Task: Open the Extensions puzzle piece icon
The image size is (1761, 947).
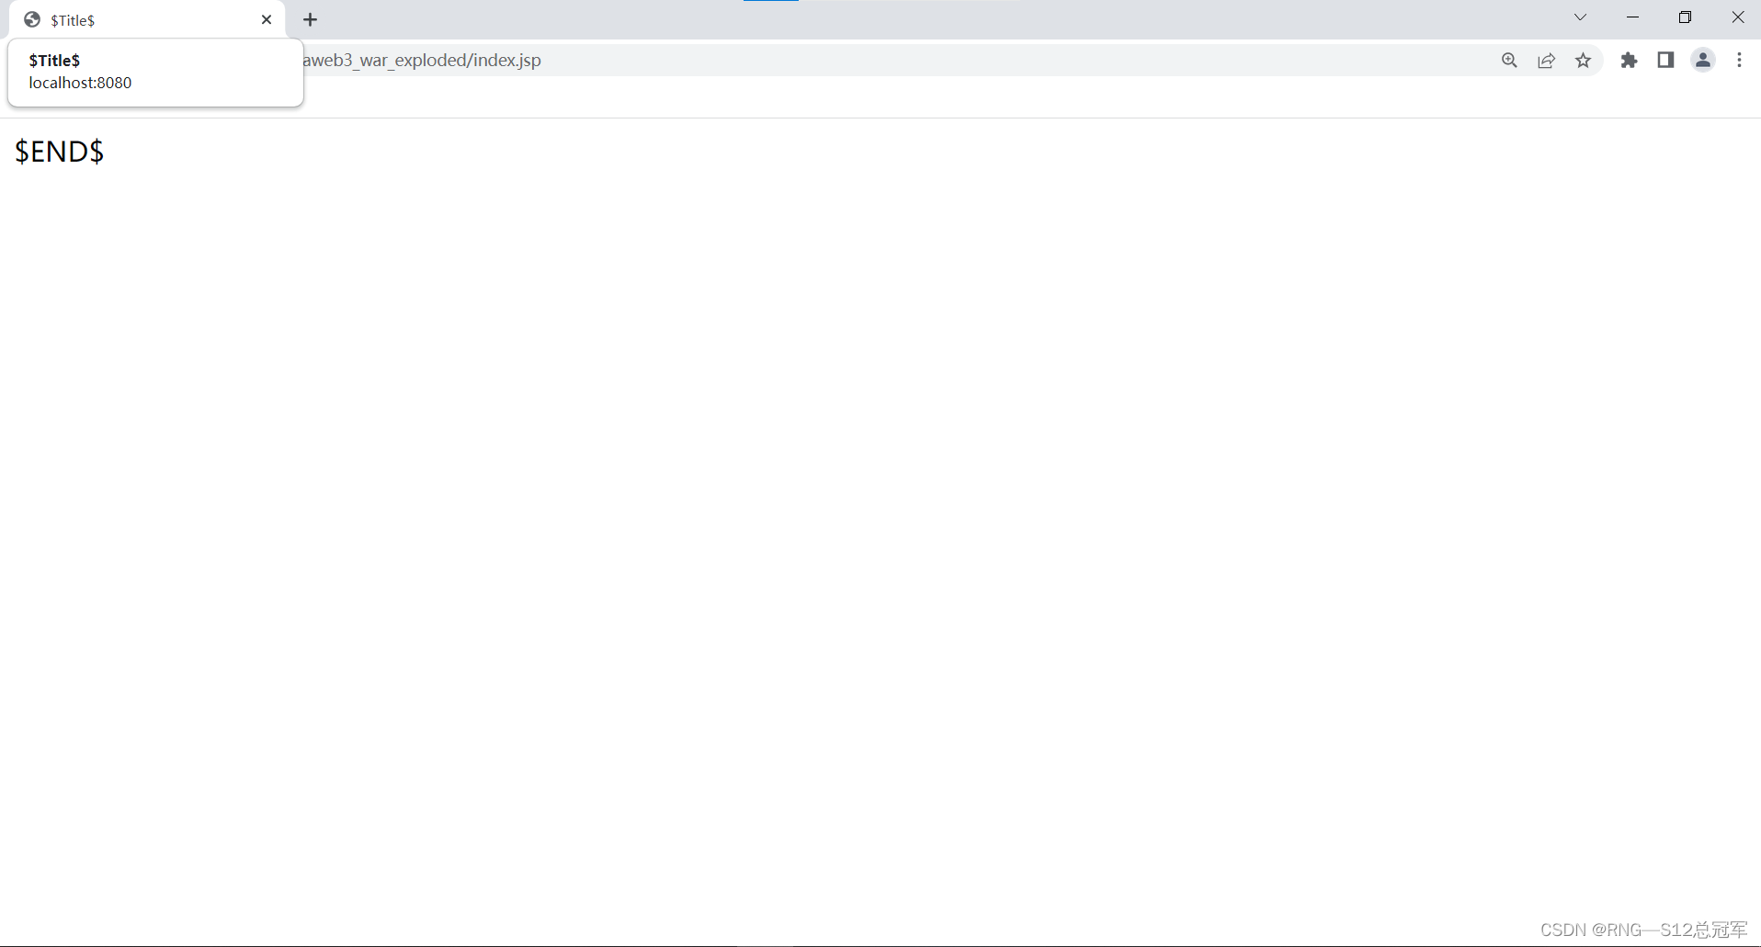Action: point(1629,60)
